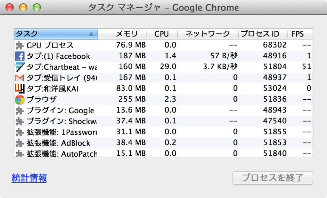Click the プラグイン: Google puzzle icon
The image size is (327, 198).
pos(20,110)
